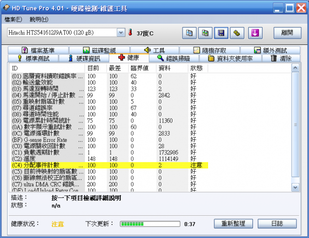Click the data value 1732986
This screenshot has height=238, width=309.
[169, 152]
